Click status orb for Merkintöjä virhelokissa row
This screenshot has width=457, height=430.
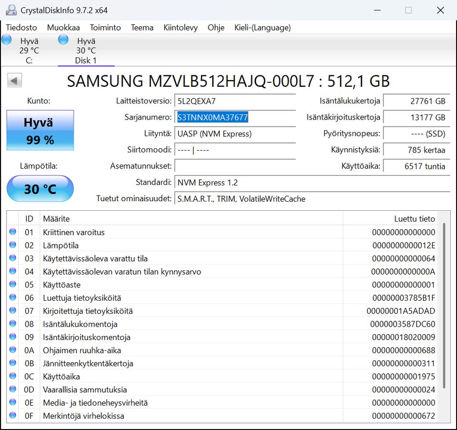13,416
